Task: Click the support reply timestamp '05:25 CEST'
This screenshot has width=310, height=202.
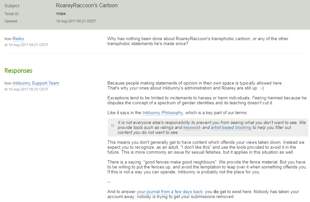Action: [x=39, y=89]
